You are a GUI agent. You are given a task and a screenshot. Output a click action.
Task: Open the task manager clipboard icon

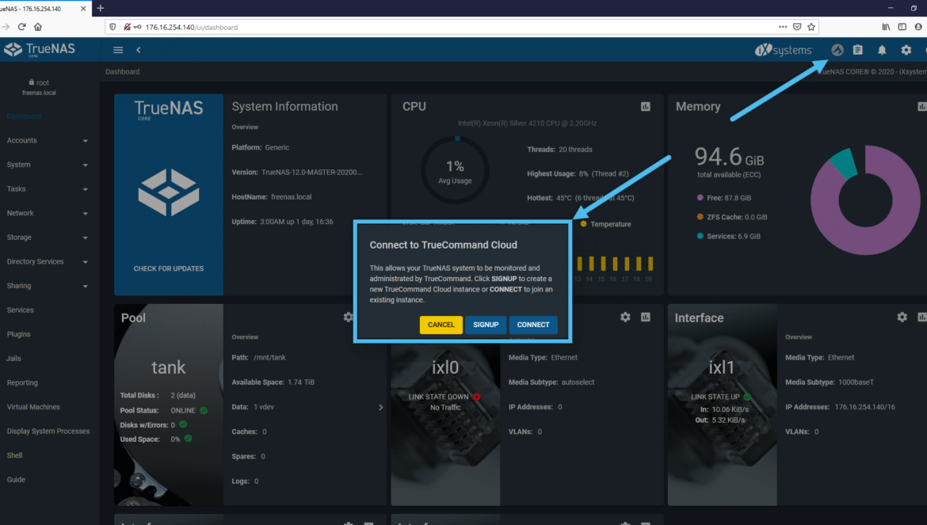coord(858,50)
